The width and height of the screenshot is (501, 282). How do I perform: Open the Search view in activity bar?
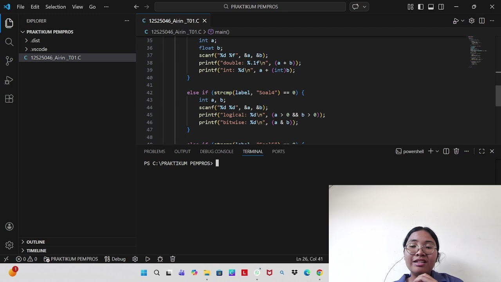click(9, 42)
